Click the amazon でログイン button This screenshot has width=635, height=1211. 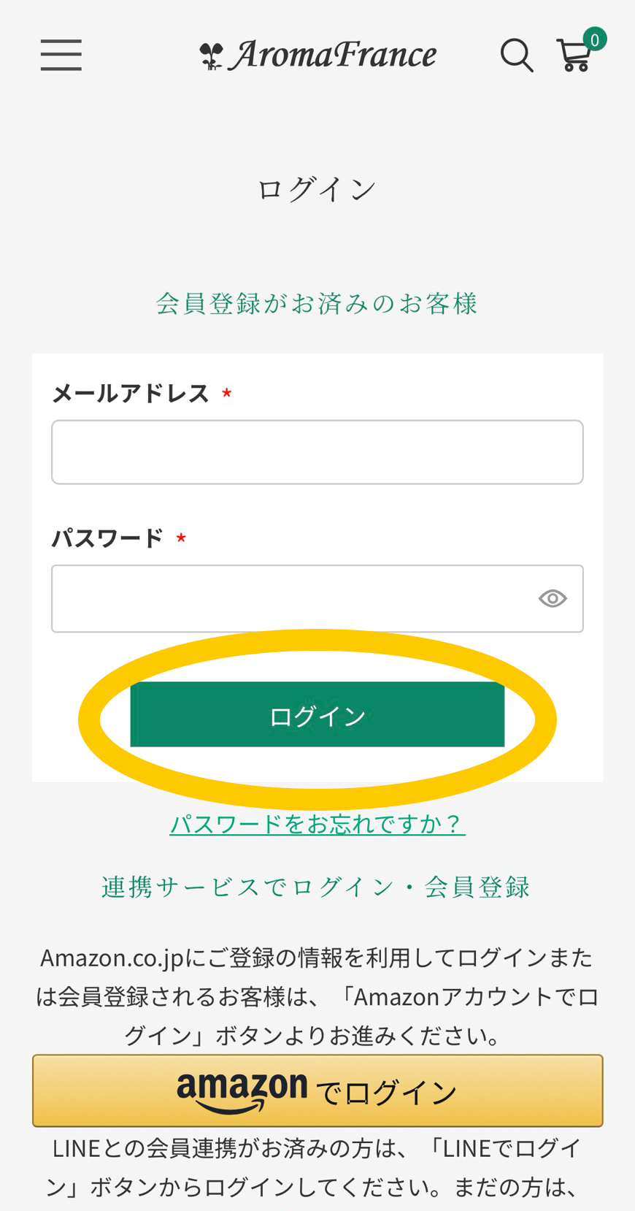(x=317, y=1090)
